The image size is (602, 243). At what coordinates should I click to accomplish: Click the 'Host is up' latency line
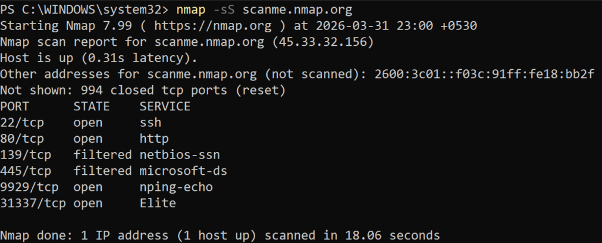tap(98, 58)
